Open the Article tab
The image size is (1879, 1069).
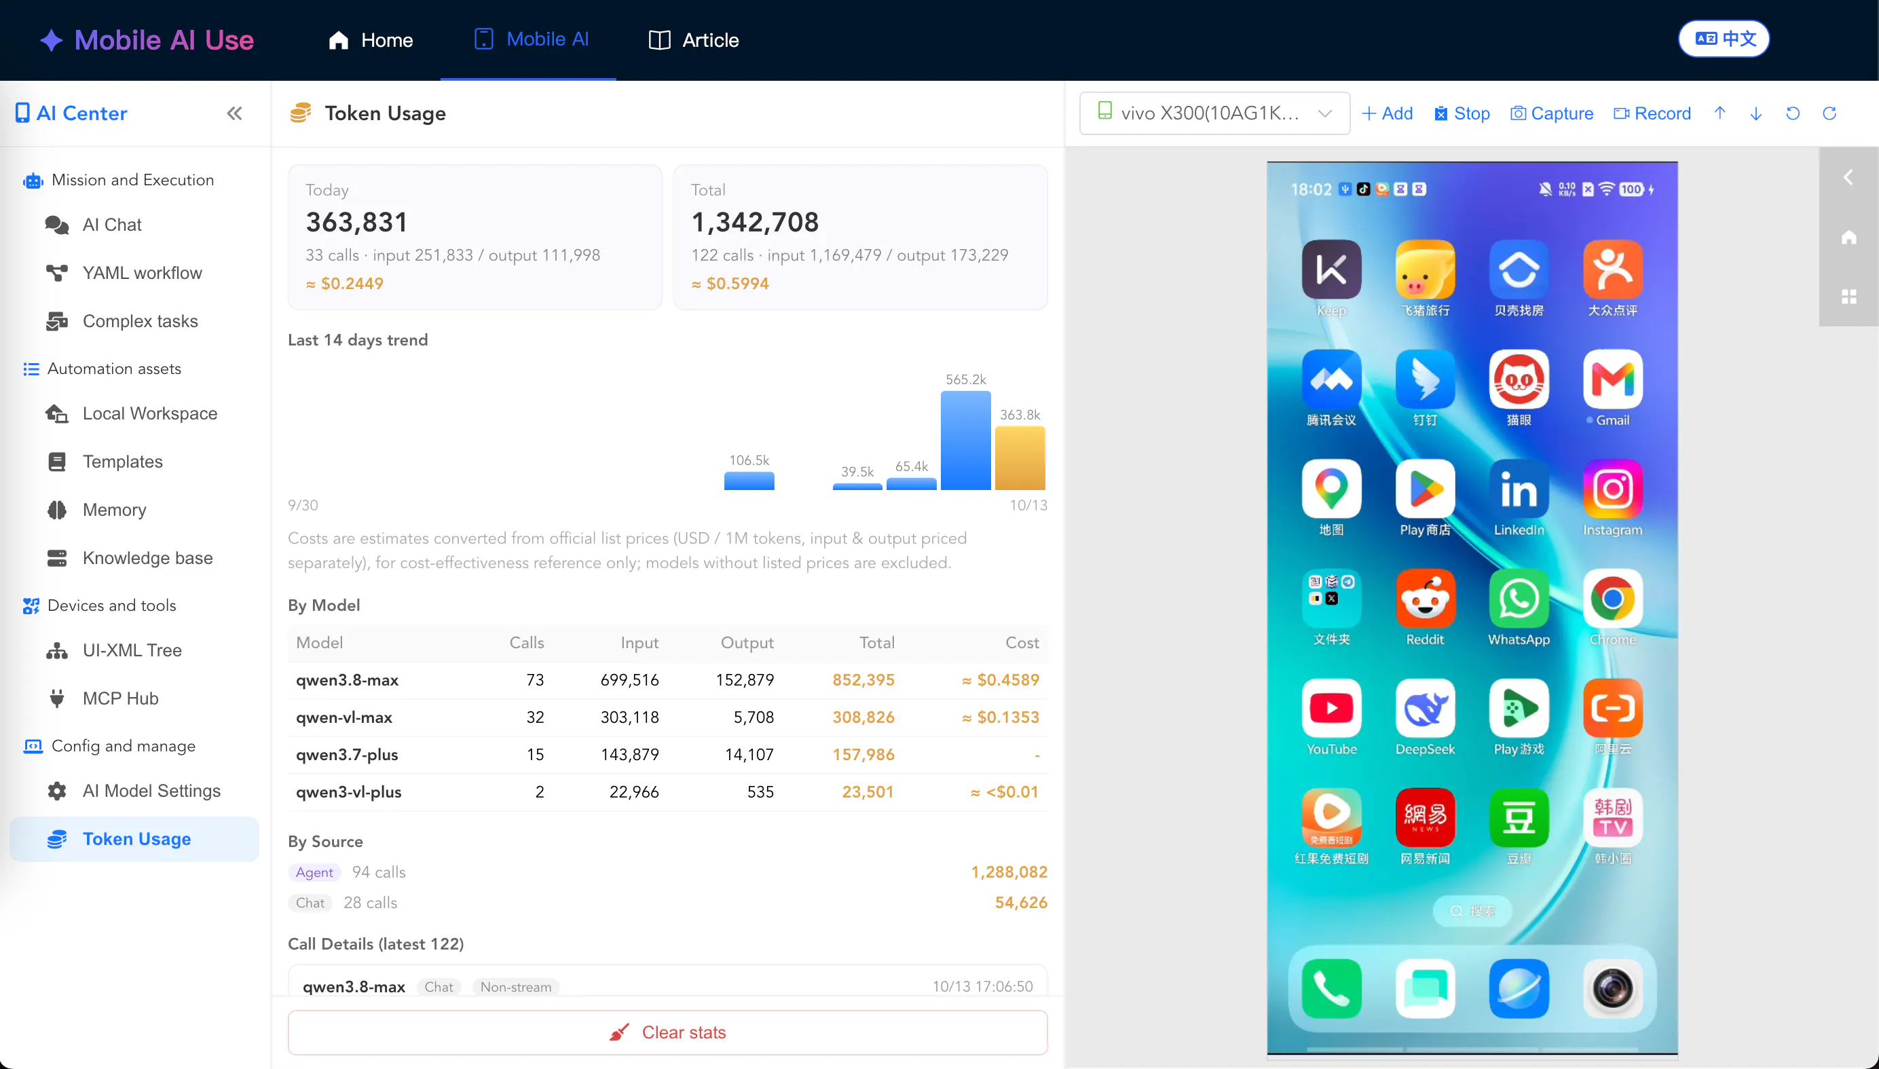pyautogui.click(x=694, y=39)
